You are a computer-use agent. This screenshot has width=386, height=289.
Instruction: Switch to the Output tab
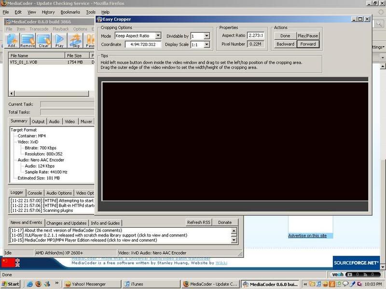coord(38,121)
